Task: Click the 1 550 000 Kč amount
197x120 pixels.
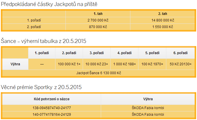Action: [x=163, y=27]
